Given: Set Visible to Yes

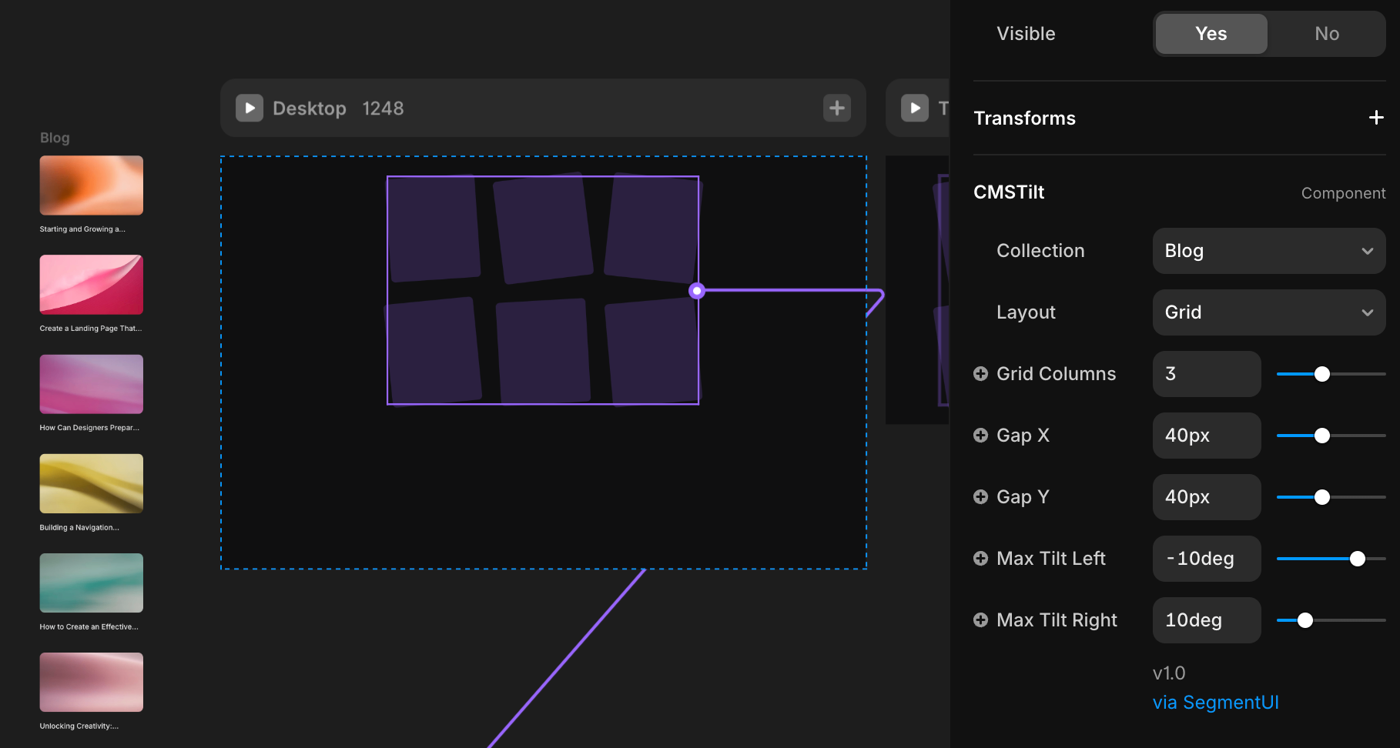Looking at the screenshot, I should [x=1211, y=34].
